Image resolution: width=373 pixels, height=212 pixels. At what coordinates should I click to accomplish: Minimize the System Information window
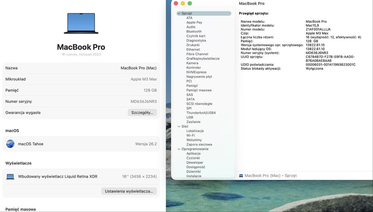pos(183,3)
